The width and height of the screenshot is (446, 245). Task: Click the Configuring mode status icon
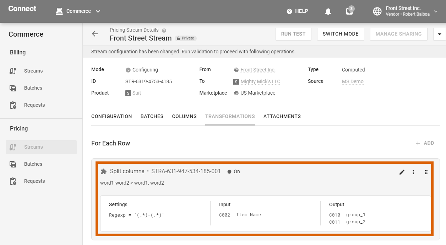(x=128, y=70)
